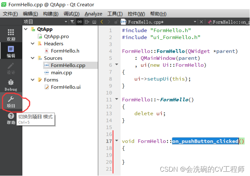Open the 帮助(H) menu
Screen dimensions: 250x176
[158, 14]
